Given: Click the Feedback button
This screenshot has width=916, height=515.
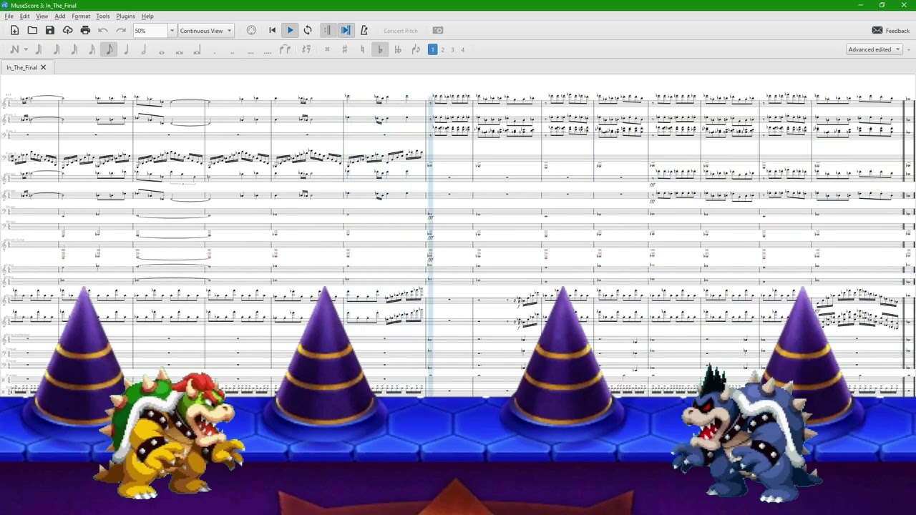Looking at the screenshot, I should 890,31.
